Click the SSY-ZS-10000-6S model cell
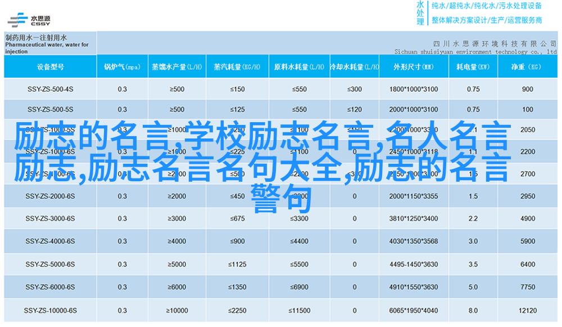This screenshot has width=562, height=327. (x=50, y=310)
